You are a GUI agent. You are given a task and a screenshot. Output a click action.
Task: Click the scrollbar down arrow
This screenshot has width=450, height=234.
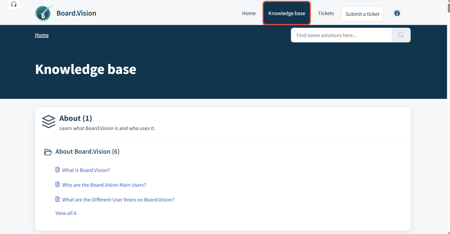pos(449,233)
